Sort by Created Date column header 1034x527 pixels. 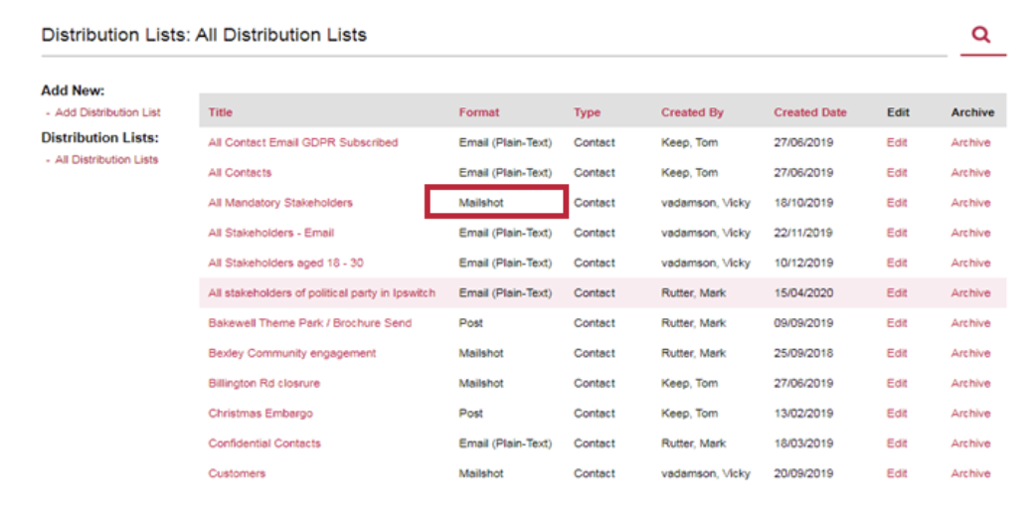coord(810,112)
